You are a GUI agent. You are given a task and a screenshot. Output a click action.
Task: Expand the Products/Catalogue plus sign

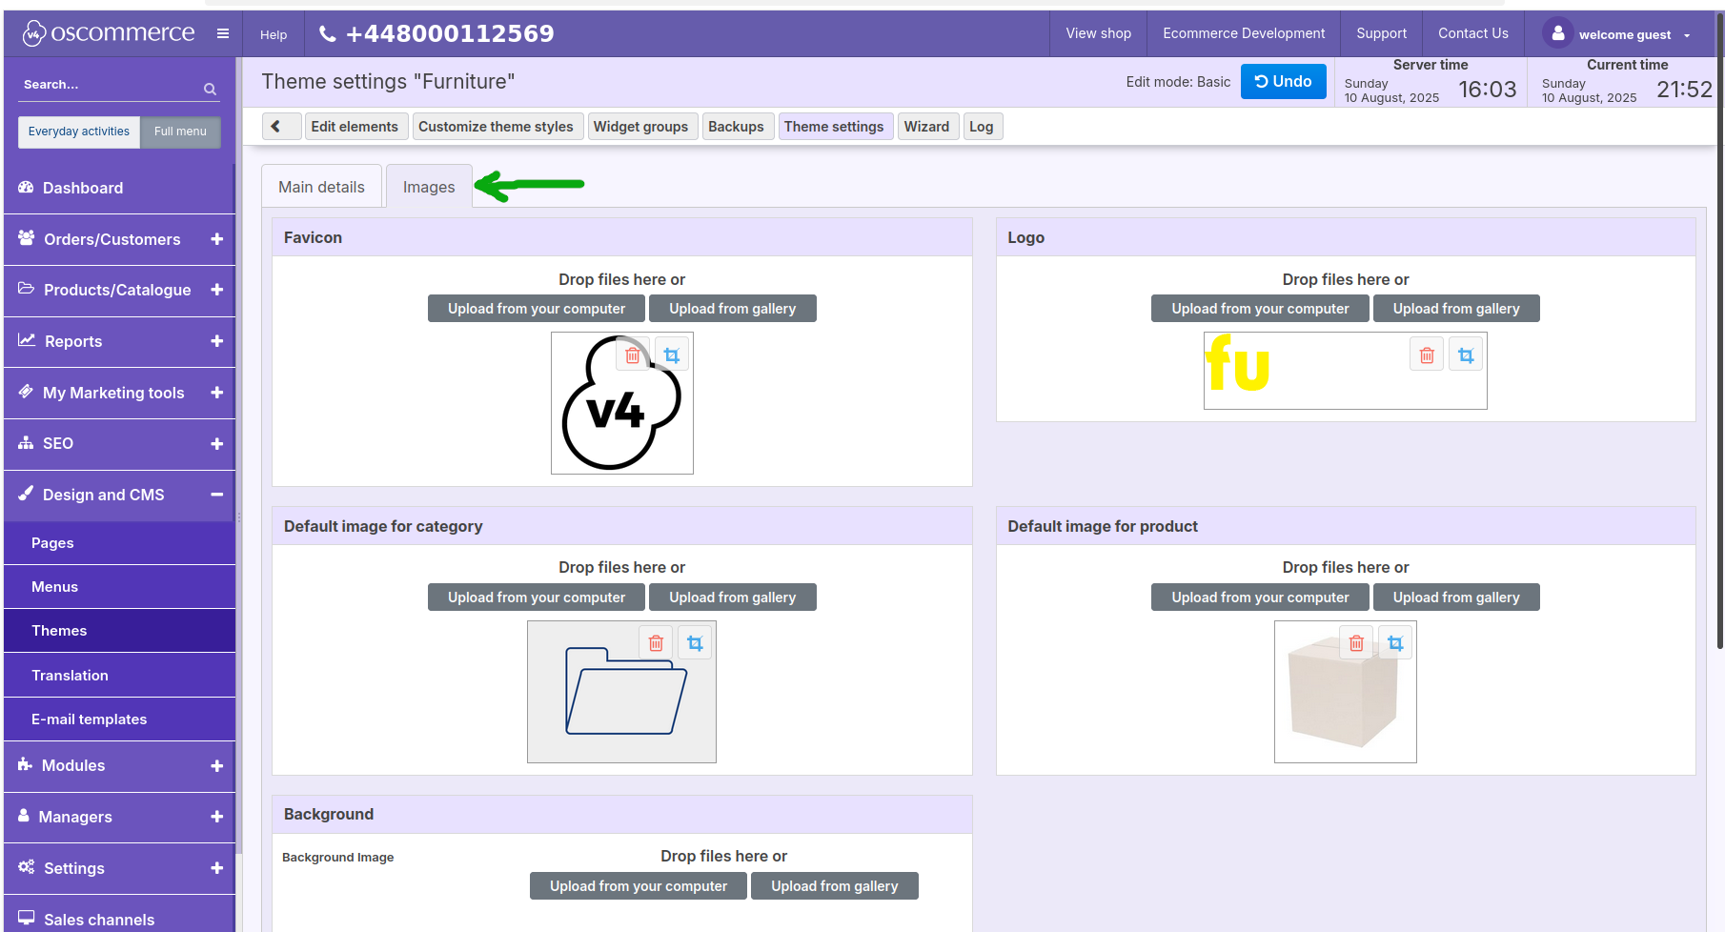click(x=216, y=290)
